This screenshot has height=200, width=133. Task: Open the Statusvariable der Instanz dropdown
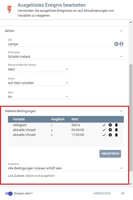39,69
